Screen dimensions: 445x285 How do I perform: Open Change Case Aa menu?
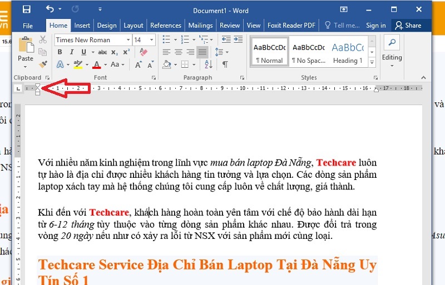117,64
